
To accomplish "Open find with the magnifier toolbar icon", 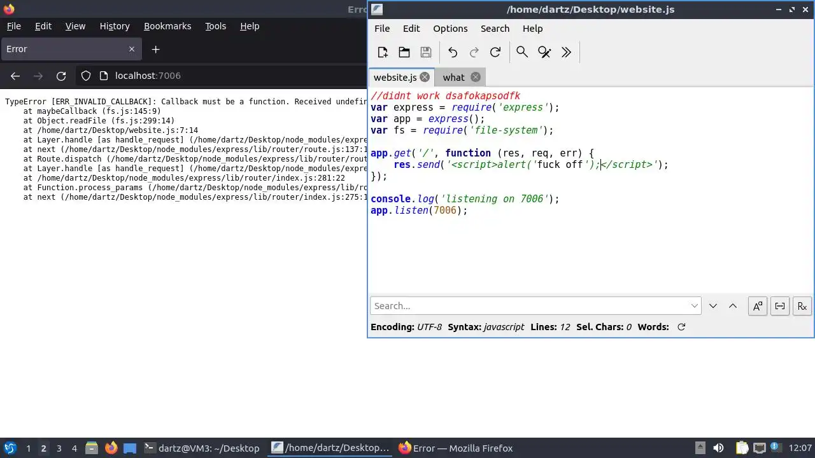I will coord(522,52).
